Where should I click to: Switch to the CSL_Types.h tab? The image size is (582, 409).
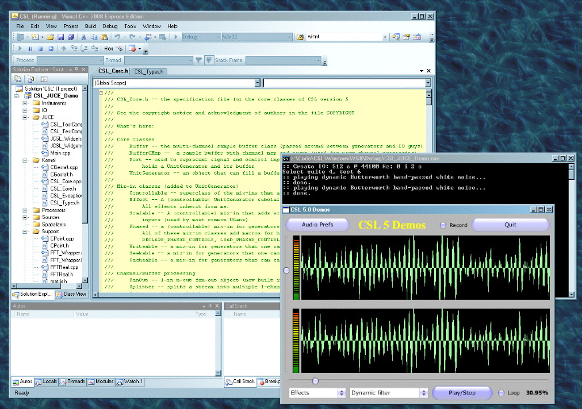point(149,71)
